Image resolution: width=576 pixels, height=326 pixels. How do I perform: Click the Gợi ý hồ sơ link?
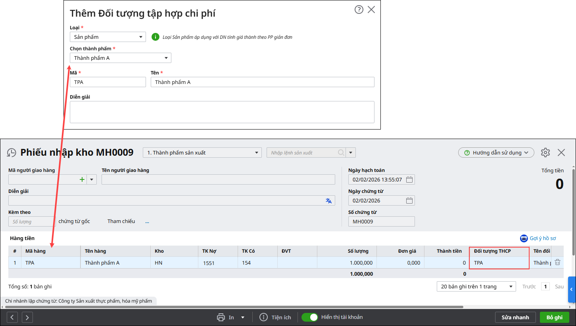(x=538, y=238)
